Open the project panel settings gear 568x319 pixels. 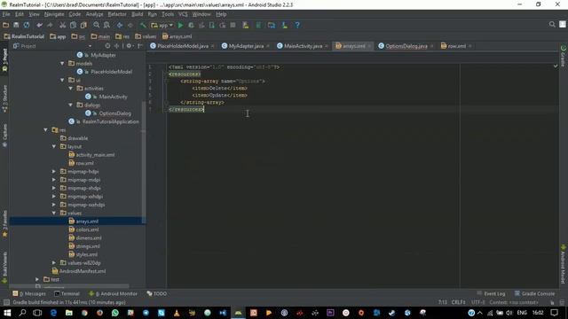[129, 46]
